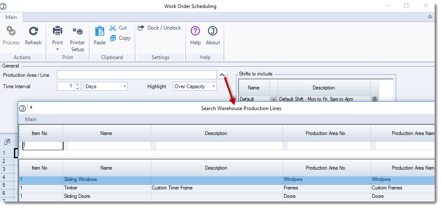Increase the Time Interval value

click(78, 84)
